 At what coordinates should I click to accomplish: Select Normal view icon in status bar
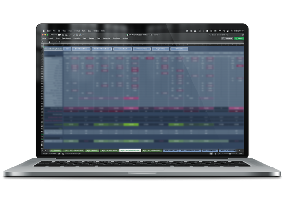pyautogui.click(x=211, y=154)
